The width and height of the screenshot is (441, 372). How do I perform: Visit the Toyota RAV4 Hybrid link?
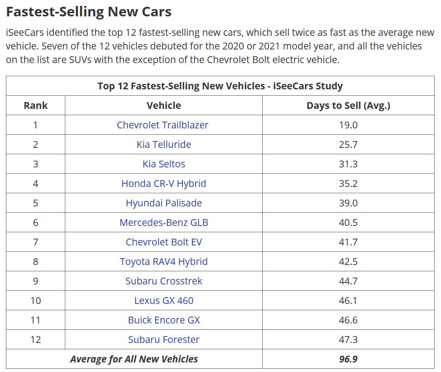[164, 261]
